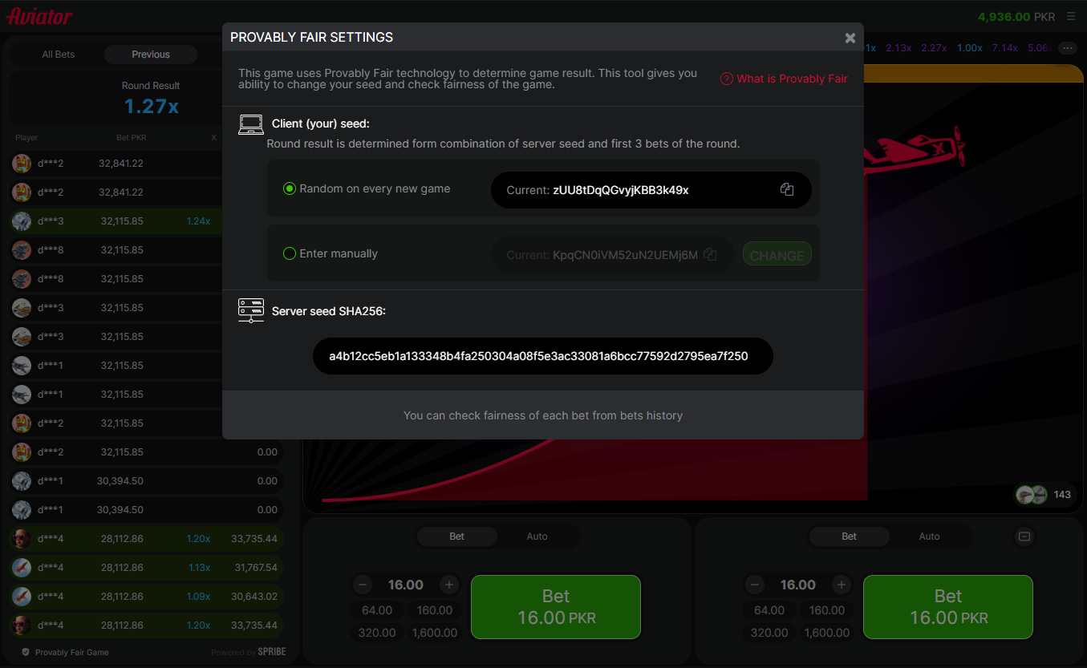Click the question-mark icon near What is Provably Fair
The width and height of the screenshot is (1087, 668).
727,79
